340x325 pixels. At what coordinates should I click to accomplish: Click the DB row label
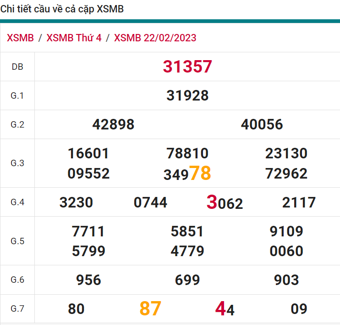pyautogui.click(x=17, y=67)
